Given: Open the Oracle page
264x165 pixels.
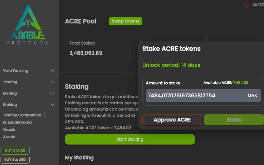Looking at the screenshot, I should (9, 130).
